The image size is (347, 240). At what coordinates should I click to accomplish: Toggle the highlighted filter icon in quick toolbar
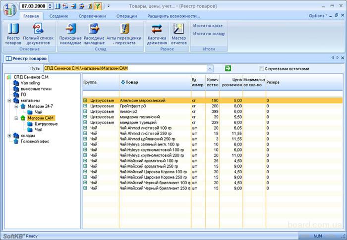[98, 6]
